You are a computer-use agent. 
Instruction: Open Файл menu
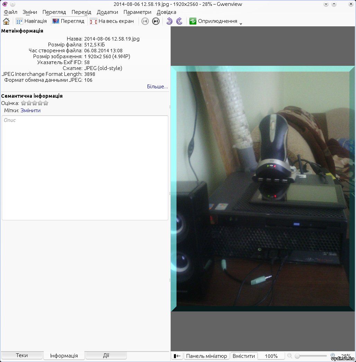(10, 12)
